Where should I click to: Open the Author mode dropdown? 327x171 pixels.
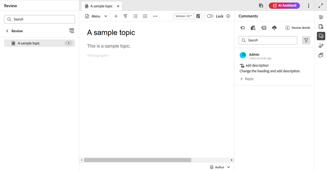[220, 167]
